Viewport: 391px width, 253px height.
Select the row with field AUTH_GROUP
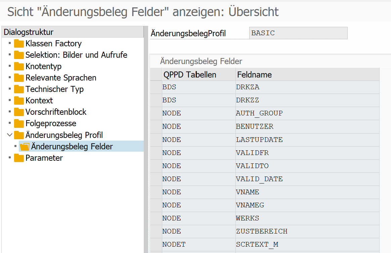coord(156,113)
